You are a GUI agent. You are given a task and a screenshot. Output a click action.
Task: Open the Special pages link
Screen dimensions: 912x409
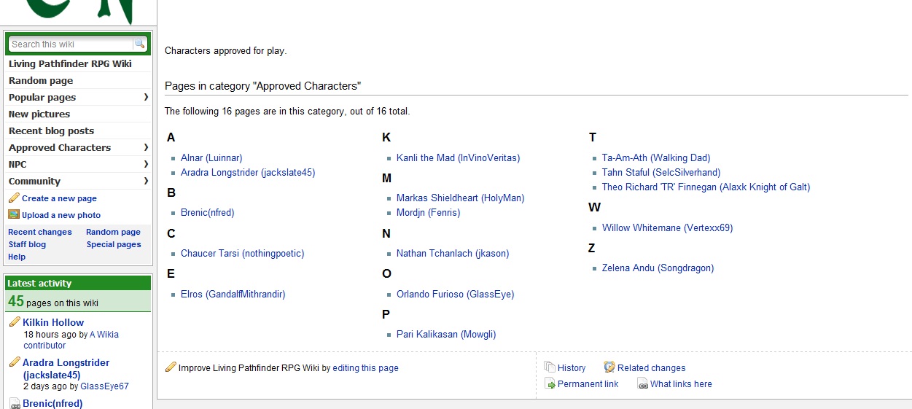point(114,244)
